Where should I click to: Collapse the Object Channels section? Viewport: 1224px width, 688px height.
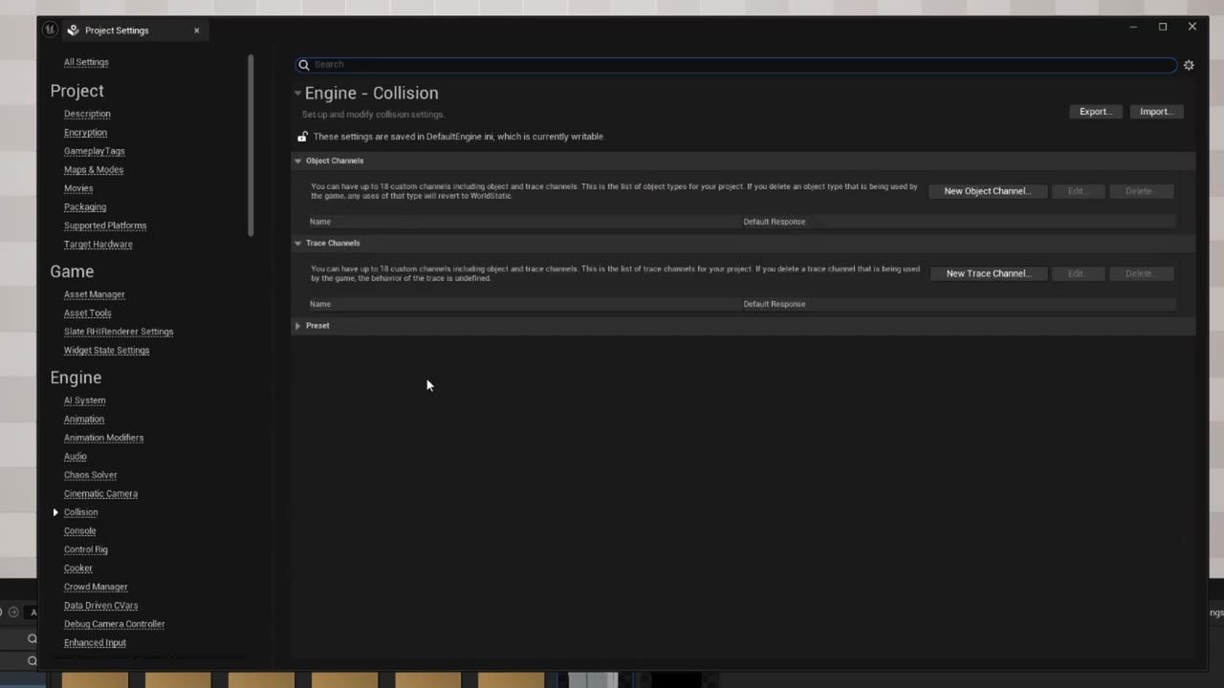tap(297, 161)
